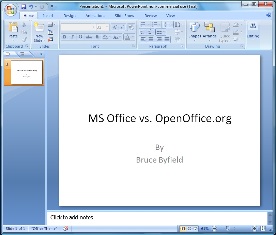Click the Shape Fill bucket icon
Image resolution: width=276 pixels, height=235 pixels.
pos(235,24)
